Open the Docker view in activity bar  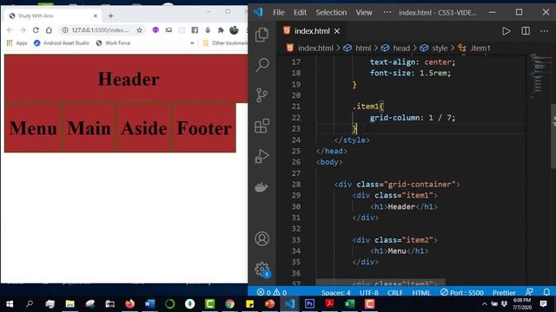pos(261,187)
